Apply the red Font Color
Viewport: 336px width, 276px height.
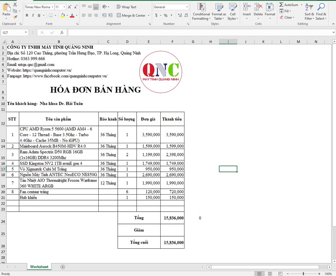tap(72, 15)
